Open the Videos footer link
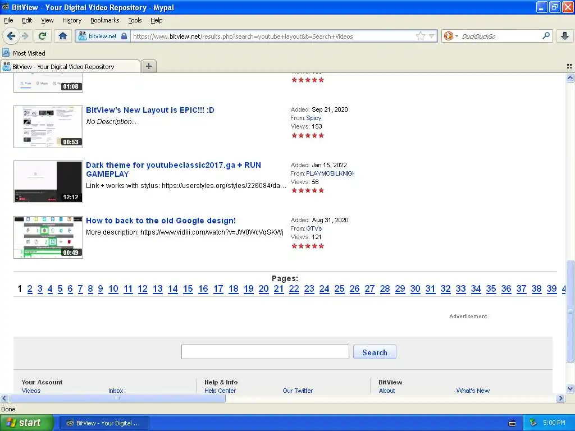 click(31, 391)
